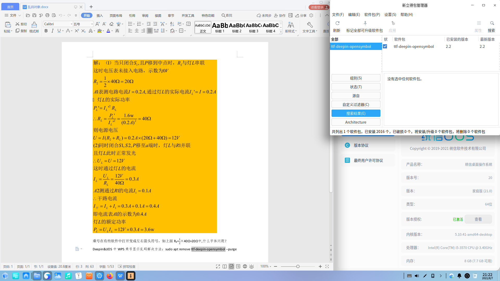Open the 五号 font size dropdown
This screenshot has width=500, height=281.
[x=92, y=24]
